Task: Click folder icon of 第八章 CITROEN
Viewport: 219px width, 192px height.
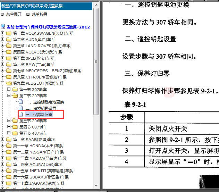Action: click(x=9, y=77)
